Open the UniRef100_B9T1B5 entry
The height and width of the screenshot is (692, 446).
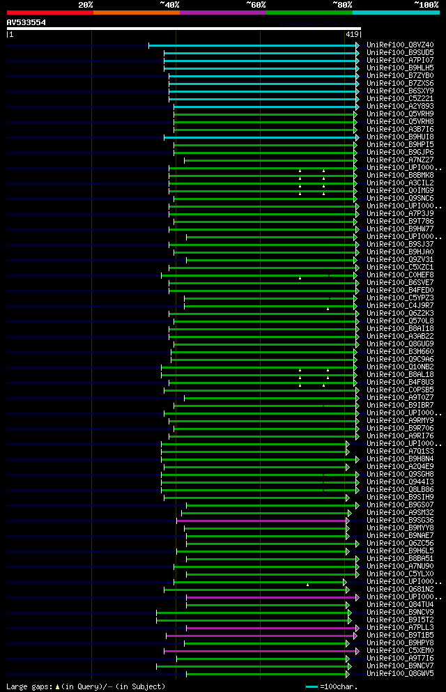click(x=400, y=635)
